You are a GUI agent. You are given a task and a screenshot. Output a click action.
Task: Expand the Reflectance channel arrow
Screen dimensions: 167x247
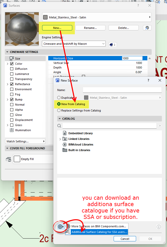coord(8,84)
